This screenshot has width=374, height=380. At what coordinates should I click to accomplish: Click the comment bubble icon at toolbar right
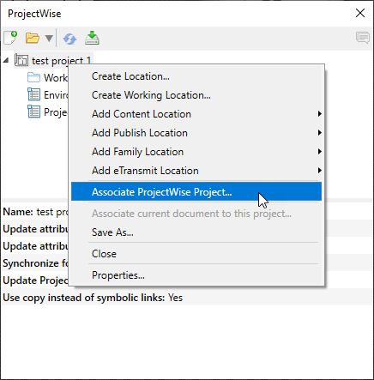pyautogui.click(x=363, y=38)
